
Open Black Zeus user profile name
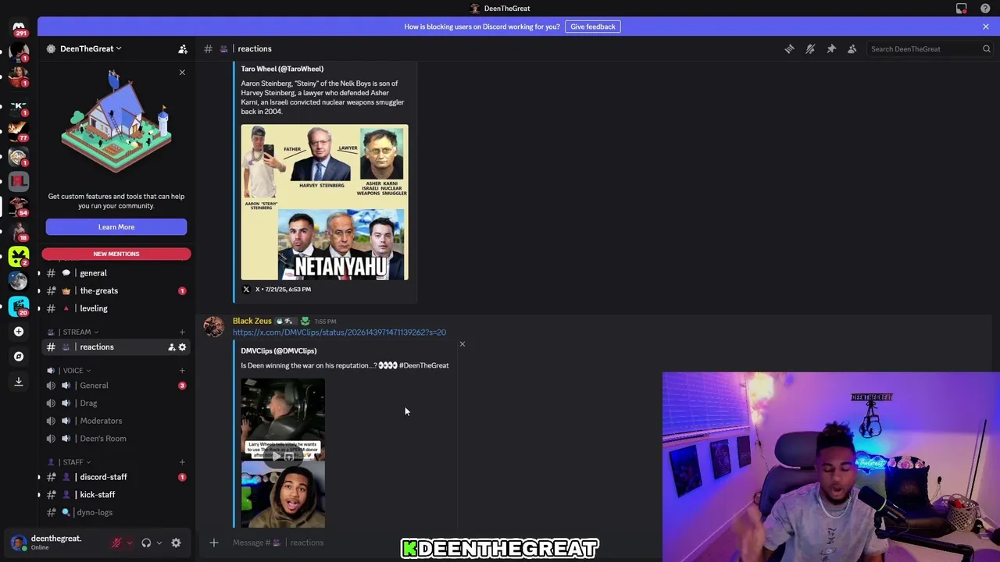pos(252,321)
